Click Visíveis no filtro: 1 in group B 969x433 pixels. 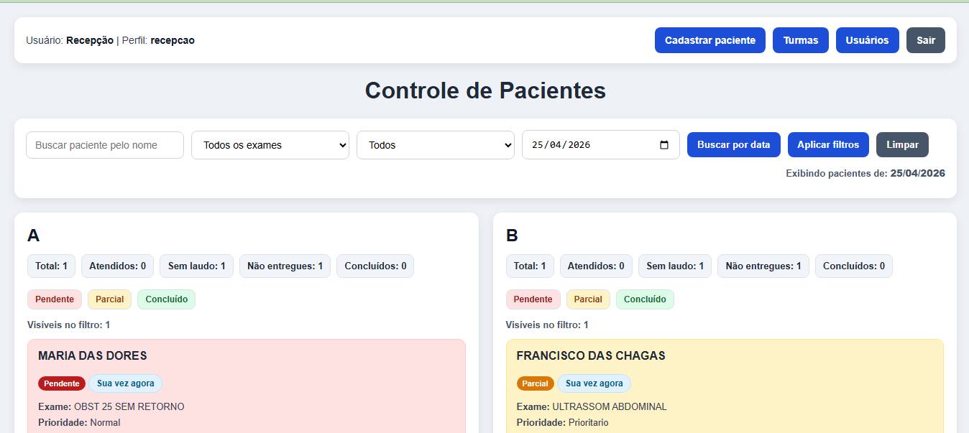[547, 325]
